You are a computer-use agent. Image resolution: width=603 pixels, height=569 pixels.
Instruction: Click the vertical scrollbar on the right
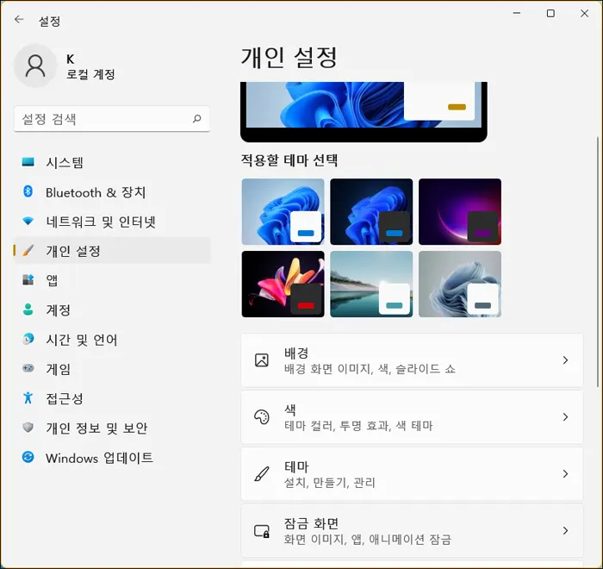pyautogui.click(x=598, y=262)
